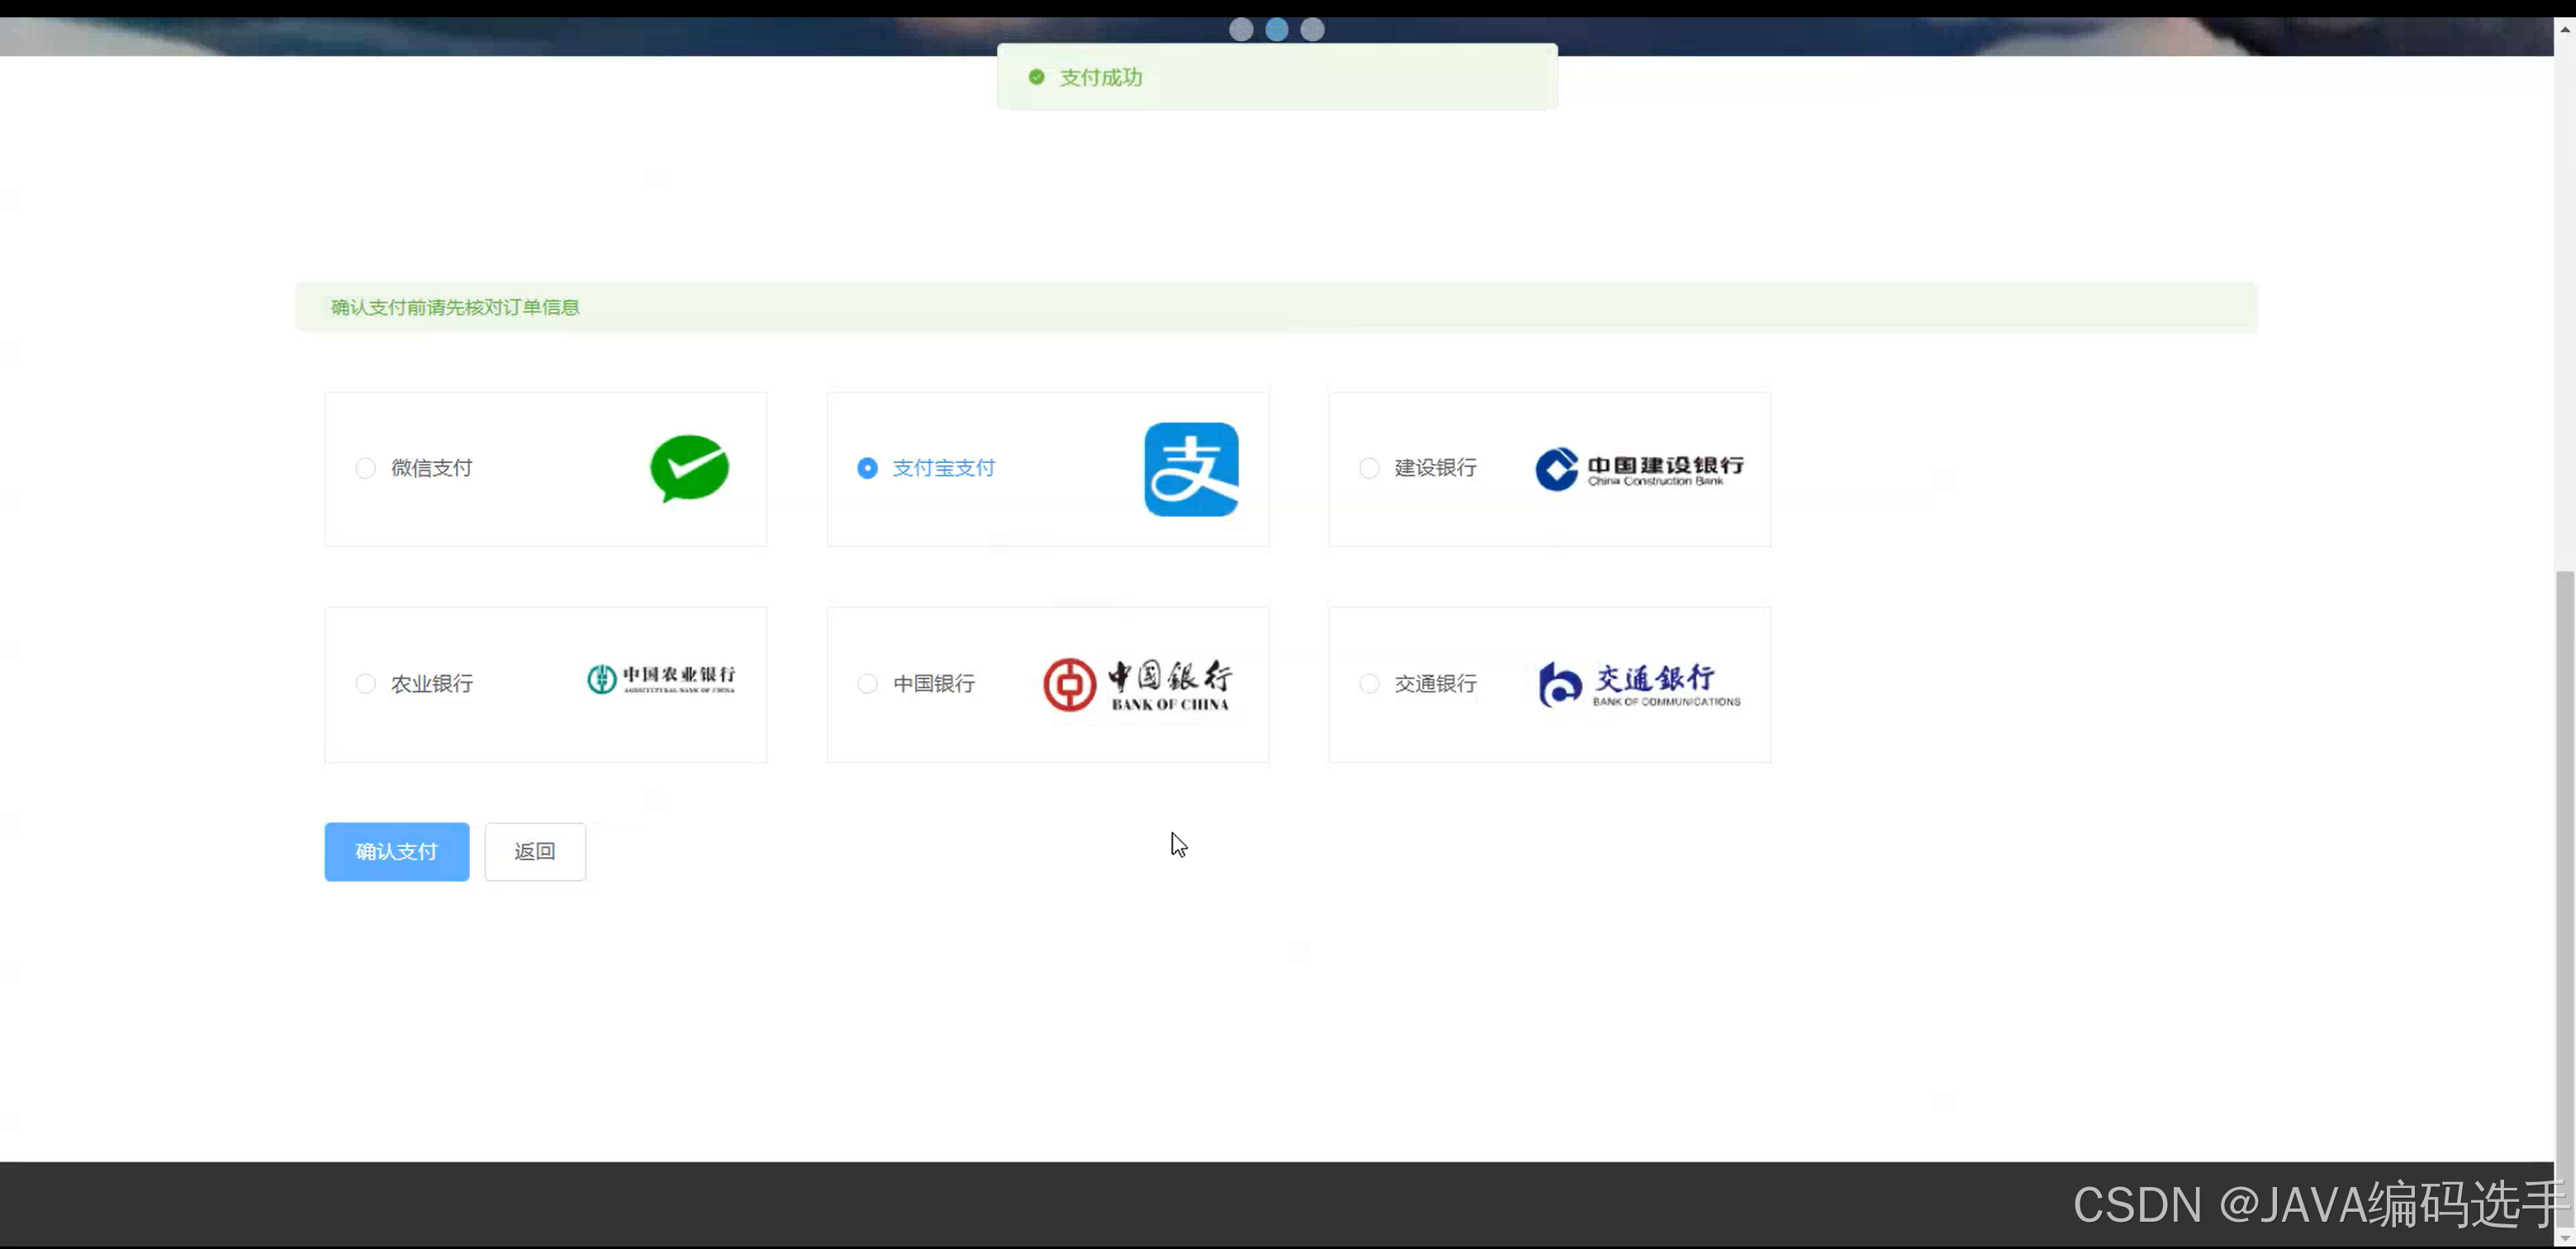The height and width of the screenshot is (1249, 2576).
Task: Click the China Construction Bank logo
Action: tap(1639, 469)
